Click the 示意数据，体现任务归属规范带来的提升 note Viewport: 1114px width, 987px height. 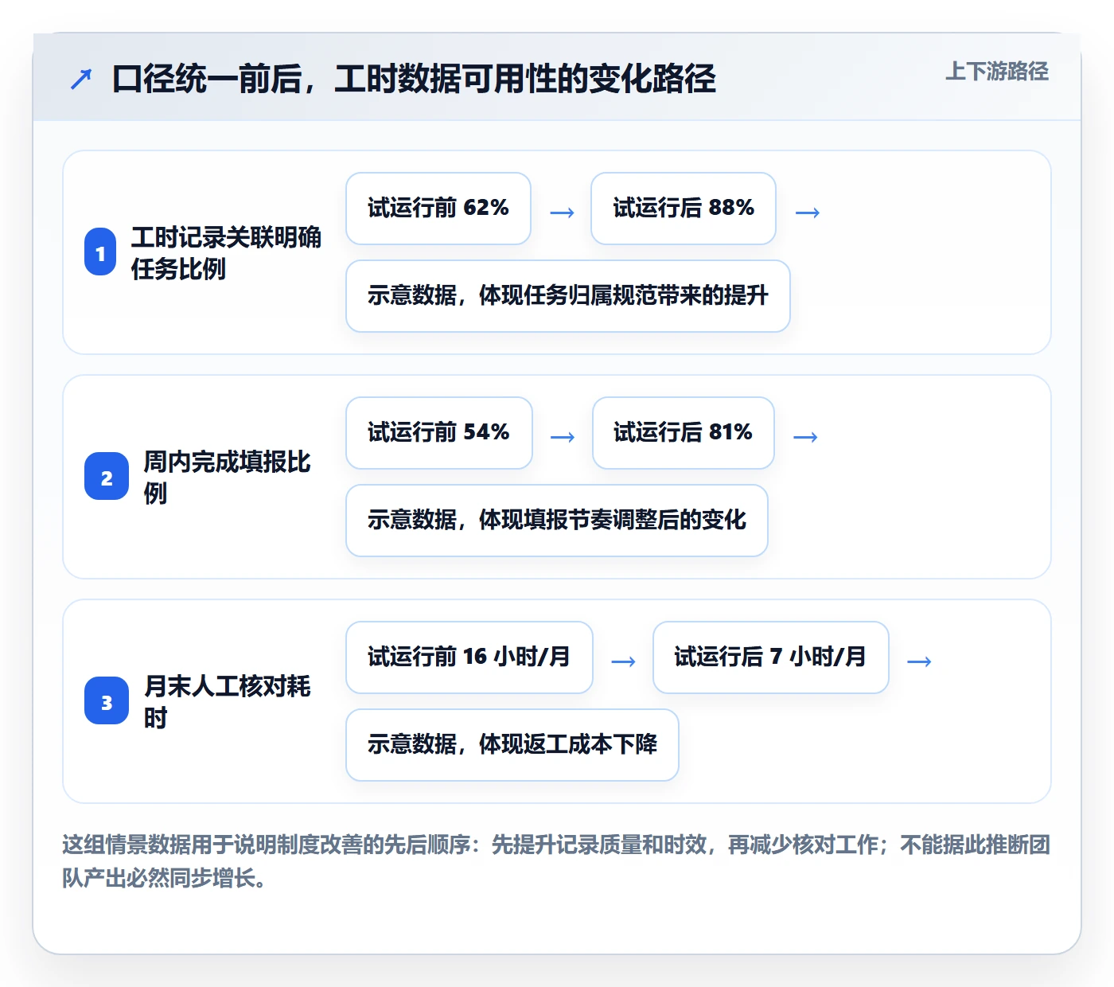tap(568, 296)
